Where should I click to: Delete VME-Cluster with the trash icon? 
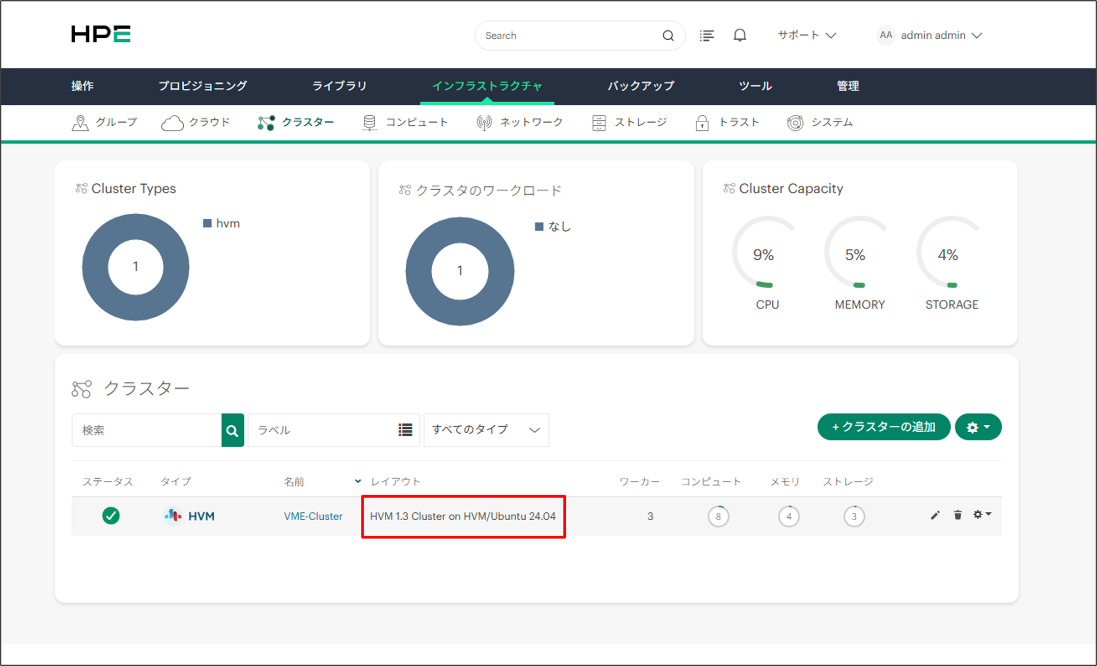(x=957, y=515)
